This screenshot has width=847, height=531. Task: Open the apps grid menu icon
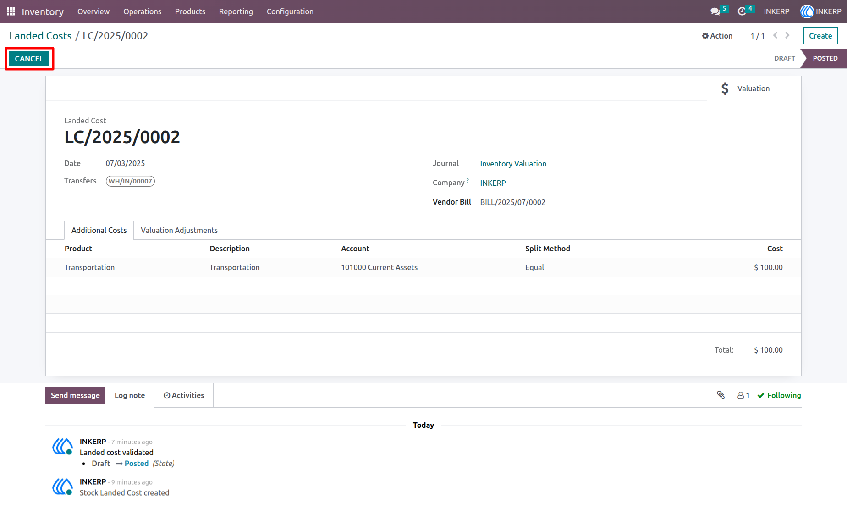[x=11, y=11]
